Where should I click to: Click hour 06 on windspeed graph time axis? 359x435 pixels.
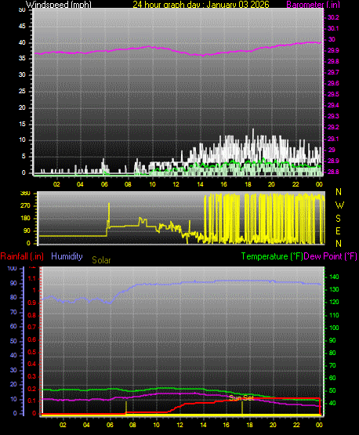(104, 184)
